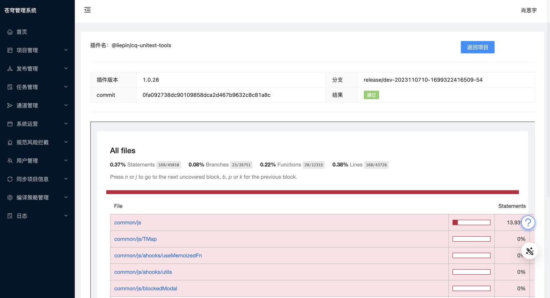Click the sidebar collapse menu icon
This screenshot has width=550, height=298.
pyautogui.click(x=87, y=10)
